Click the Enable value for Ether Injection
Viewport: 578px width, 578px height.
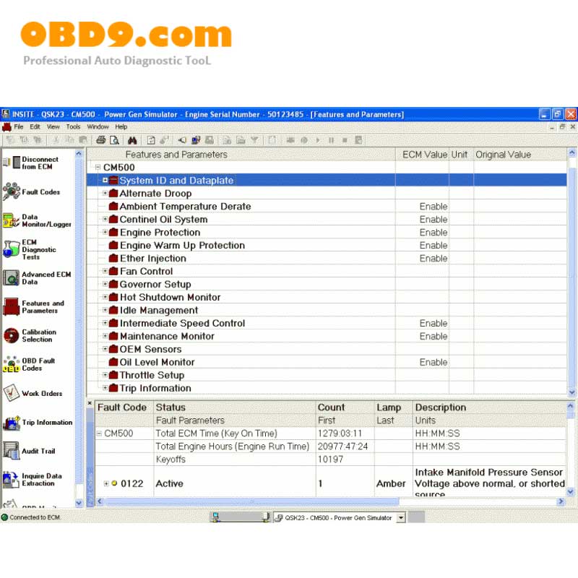pyautogui.click(x=433, y=259)
